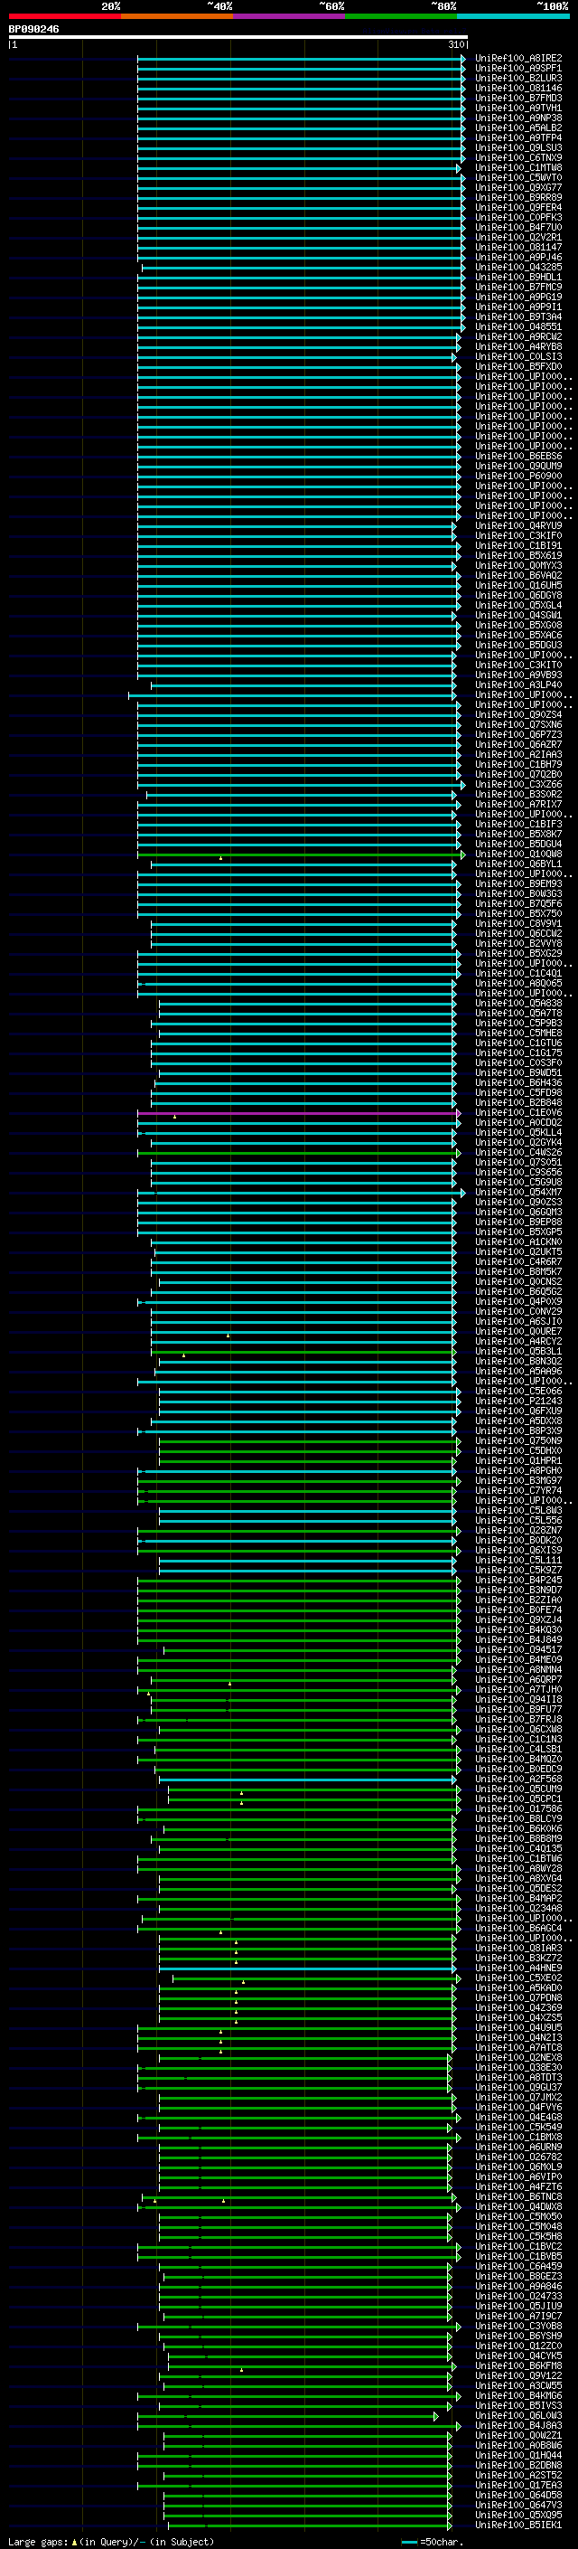This screenshot has height=2549, width=578.
Task: Click the BP090246 query label
Action: coord(33,30)
